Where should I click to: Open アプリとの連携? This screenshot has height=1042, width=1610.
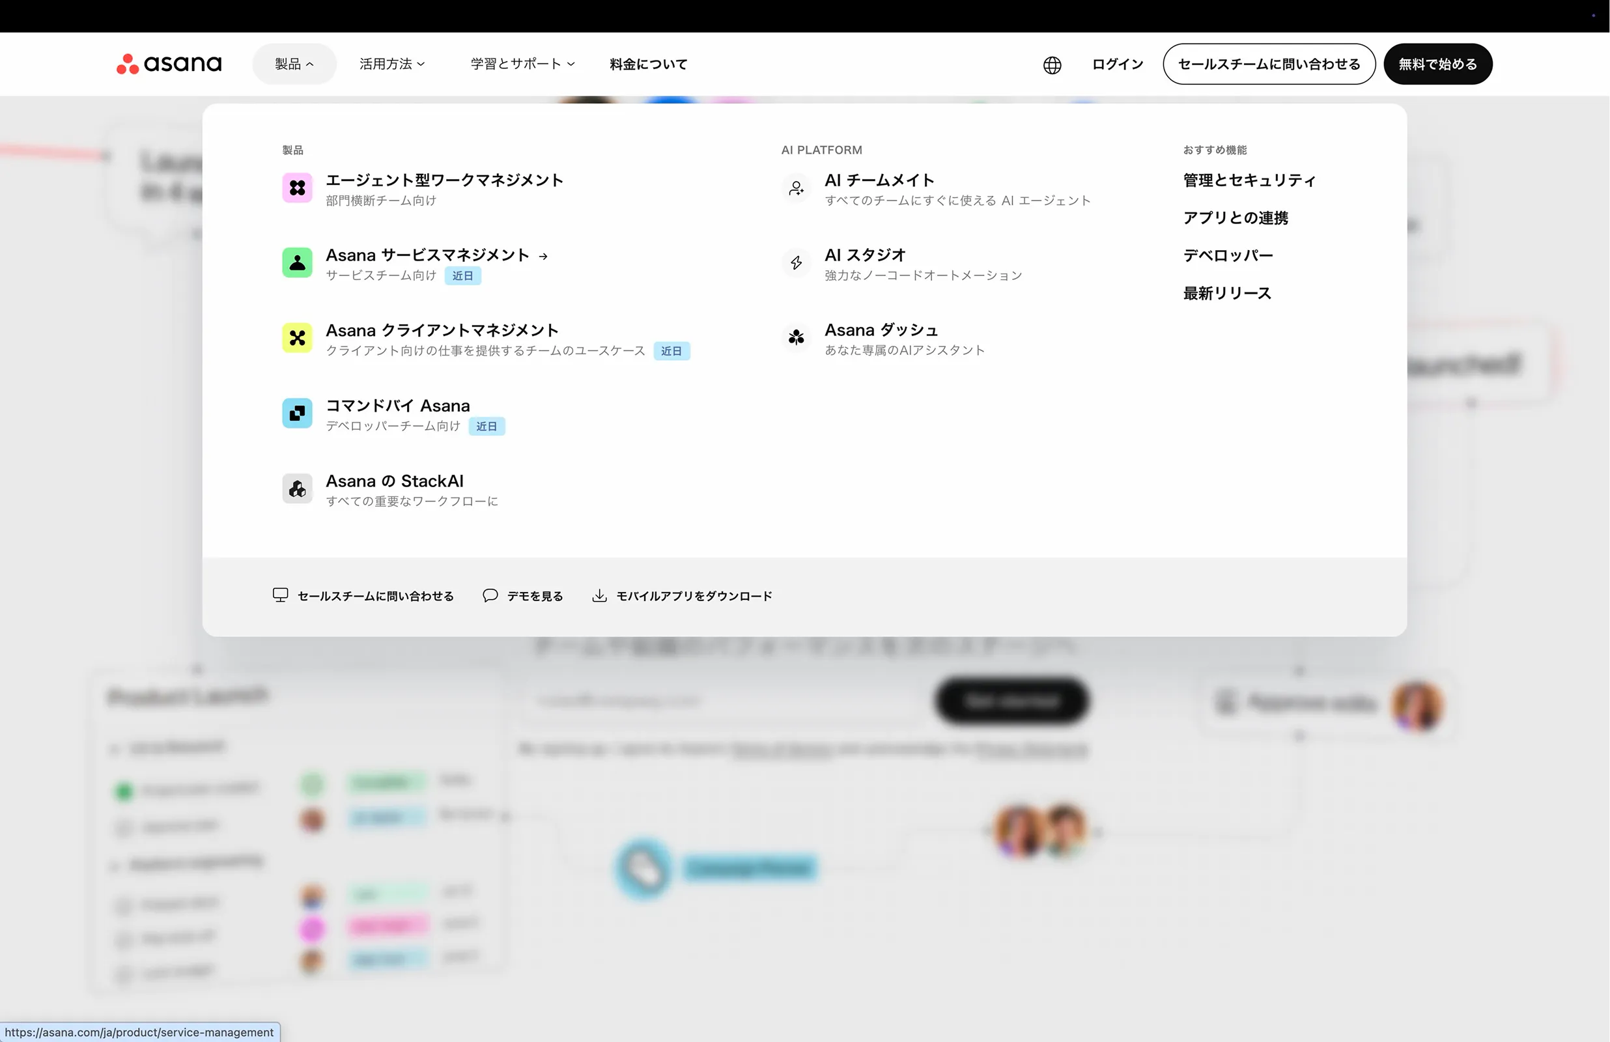[1236, 219]
